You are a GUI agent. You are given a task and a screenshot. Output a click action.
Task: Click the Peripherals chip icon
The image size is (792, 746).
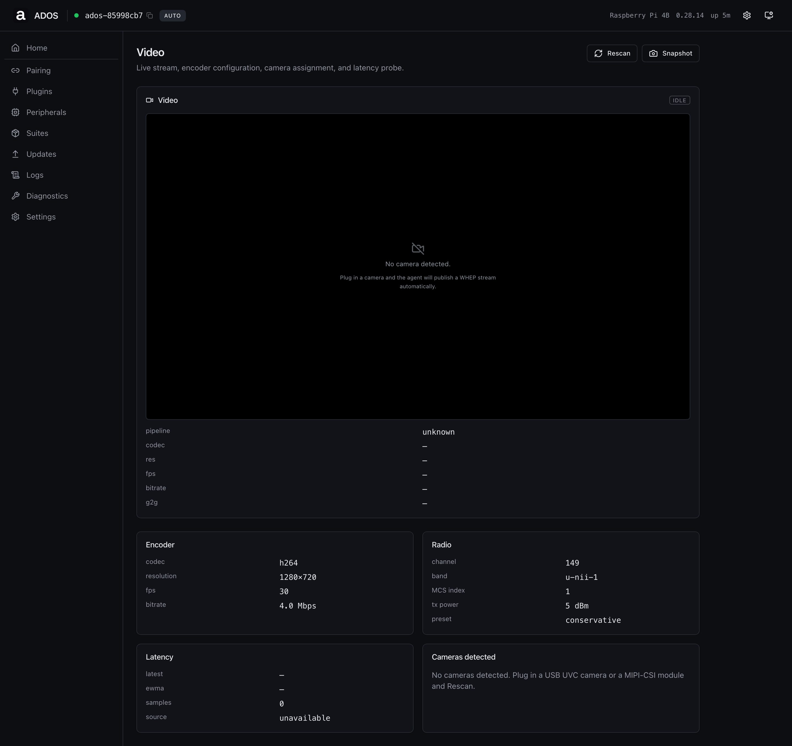point(15,113)
